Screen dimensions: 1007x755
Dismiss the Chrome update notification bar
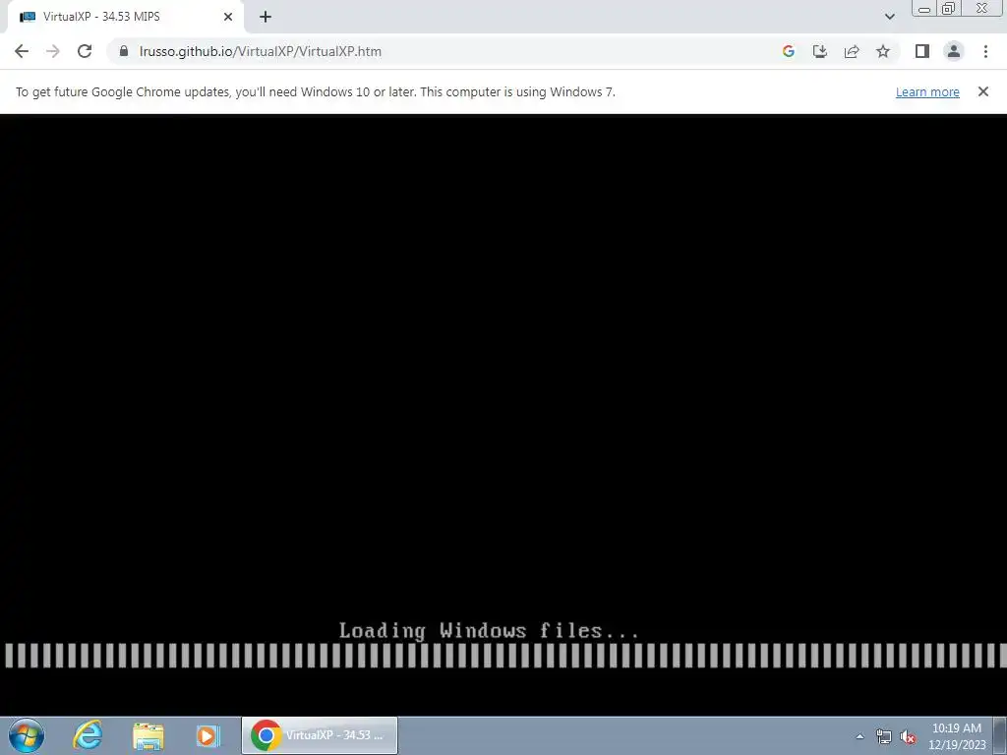(982, 91)
